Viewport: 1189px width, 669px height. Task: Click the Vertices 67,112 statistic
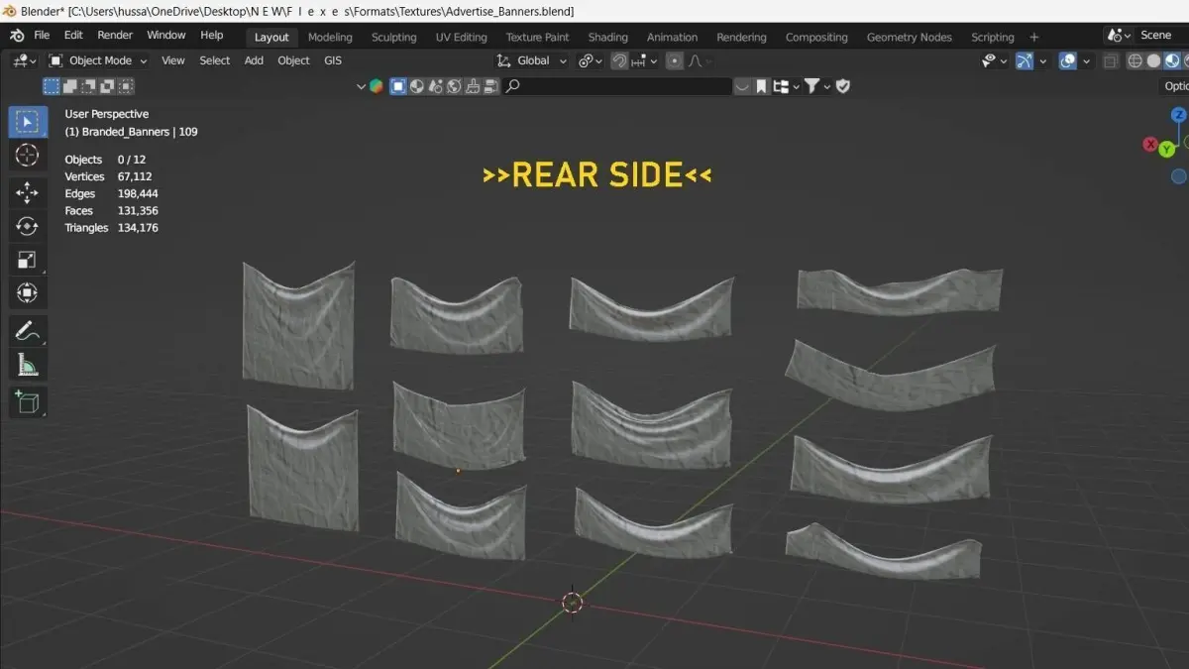click(x=108, y=176)
